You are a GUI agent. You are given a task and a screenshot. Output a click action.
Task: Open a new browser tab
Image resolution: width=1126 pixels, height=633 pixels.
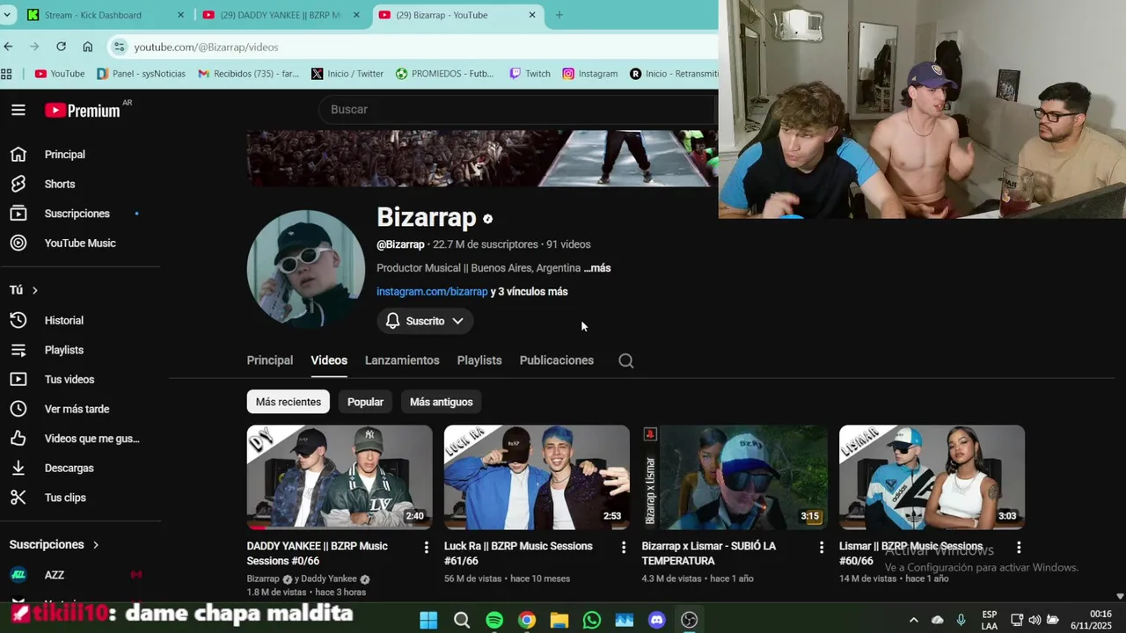point(559,15)
